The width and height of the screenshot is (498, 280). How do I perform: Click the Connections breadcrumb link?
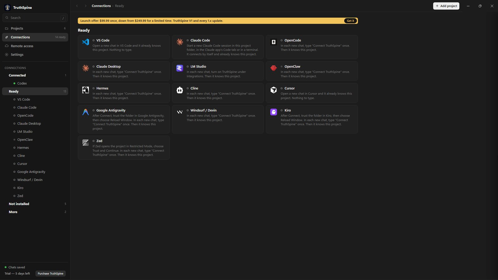101,6
